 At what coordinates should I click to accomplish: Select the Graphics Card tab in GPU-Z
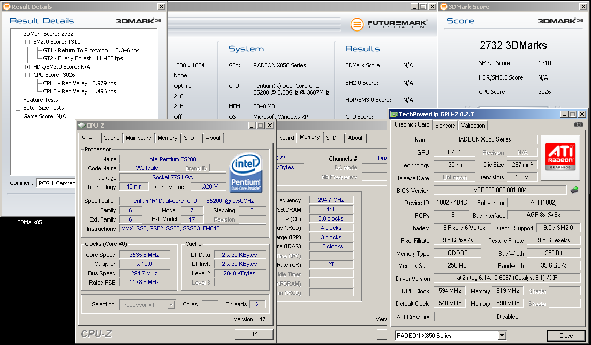click(x=412, y=124)
